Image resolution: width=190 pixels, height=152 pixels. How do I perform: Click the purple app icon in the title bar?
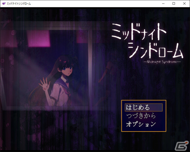click(4, 3)
